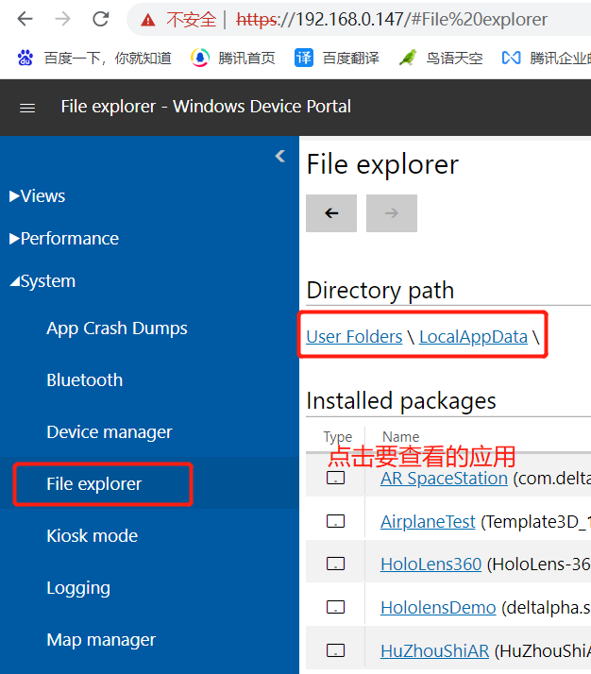
Task: Open the hamburger menu in portal header
Action: pyautogui.click(x=27, y=108)
